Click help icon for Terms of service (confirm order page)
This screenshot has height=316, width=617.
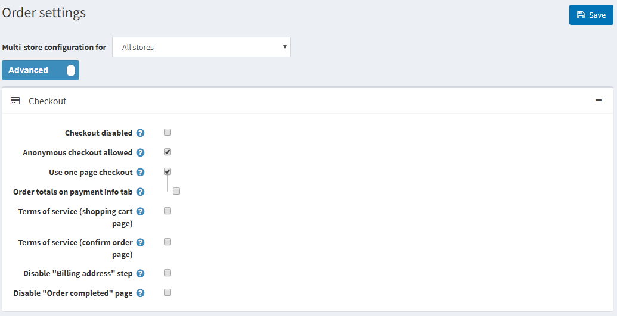141,243
